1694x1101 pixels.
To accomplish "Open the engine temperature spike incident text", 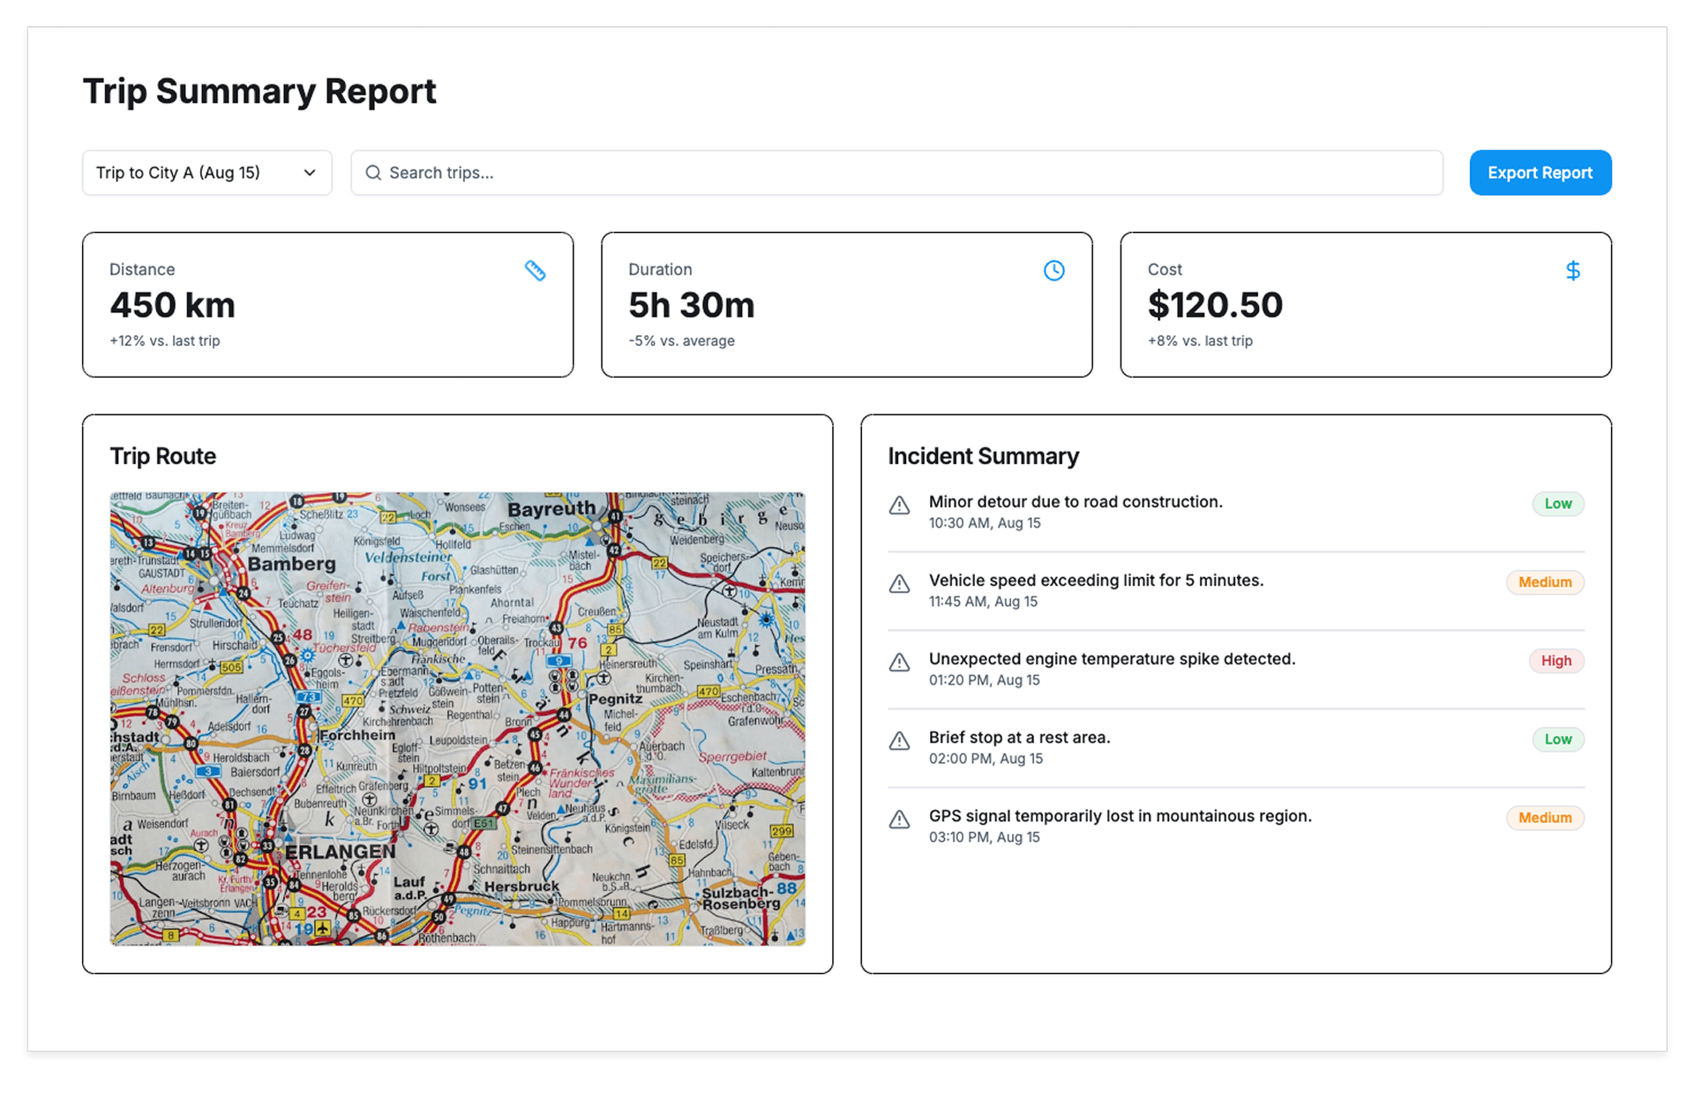I will coord(1112,659).
